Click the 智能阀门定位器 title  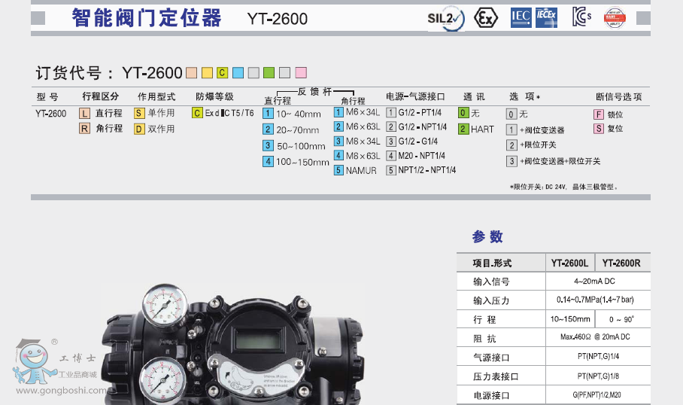(x=147, y=18)
